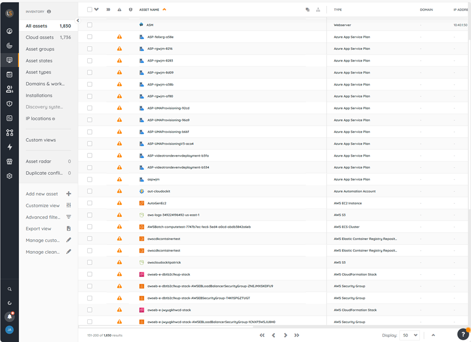Open the reports chart icon in left rail
Screen dimensions: 471x342
(x=9, y=118)
